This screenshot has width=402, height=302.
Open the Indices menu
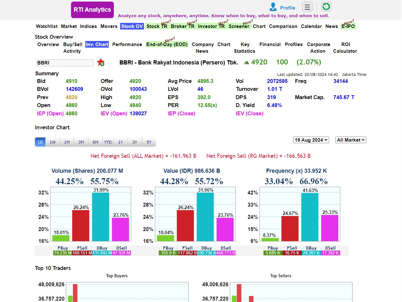tap(88, 26)
